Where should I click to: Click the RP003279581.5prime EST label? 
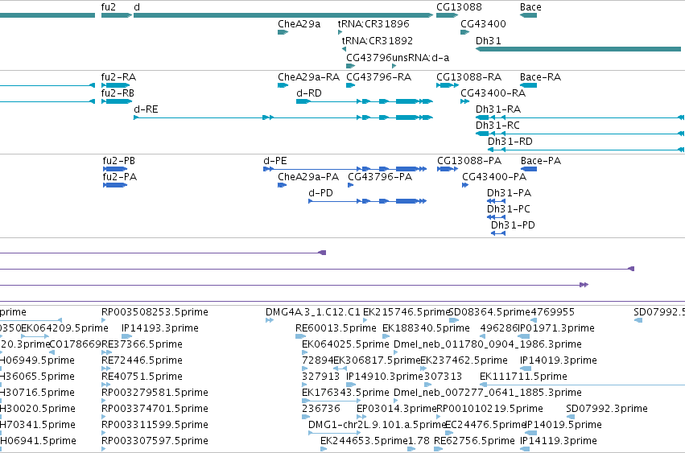pyautogui.click(x=155, y=393)
